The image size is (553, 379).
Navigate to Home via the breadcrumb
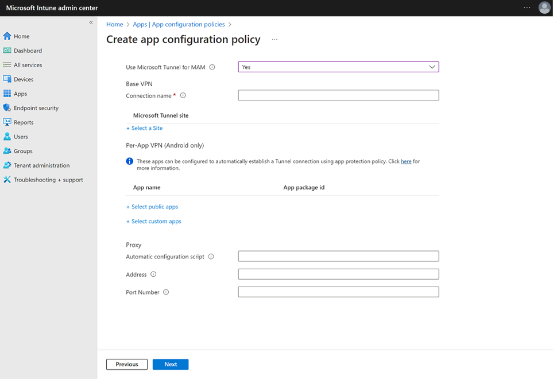pyautogui.click(x=114, y=24)
